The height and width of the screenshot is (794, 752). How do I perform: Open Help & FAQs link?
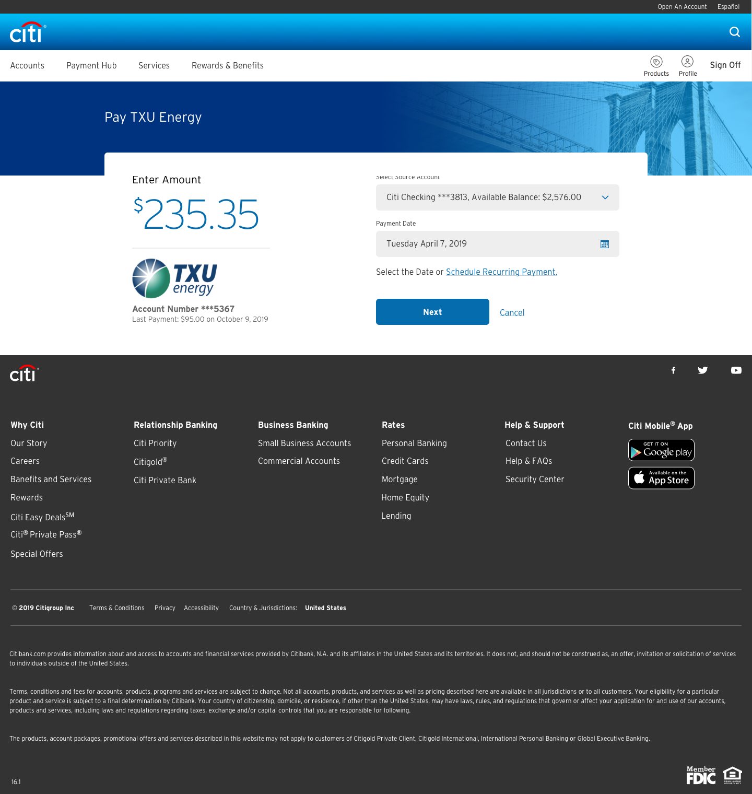[528, 461]
